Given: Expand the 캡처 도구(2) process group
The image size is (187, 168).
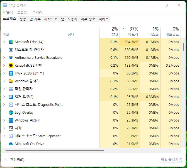Looking at the screenshot, I should point(4,97).
